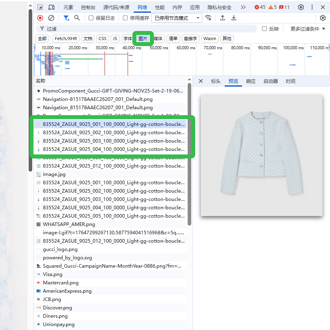330x330 pixels.
Task: Open network conditions Wi-Fi icon
Action: tap(208, 18)
